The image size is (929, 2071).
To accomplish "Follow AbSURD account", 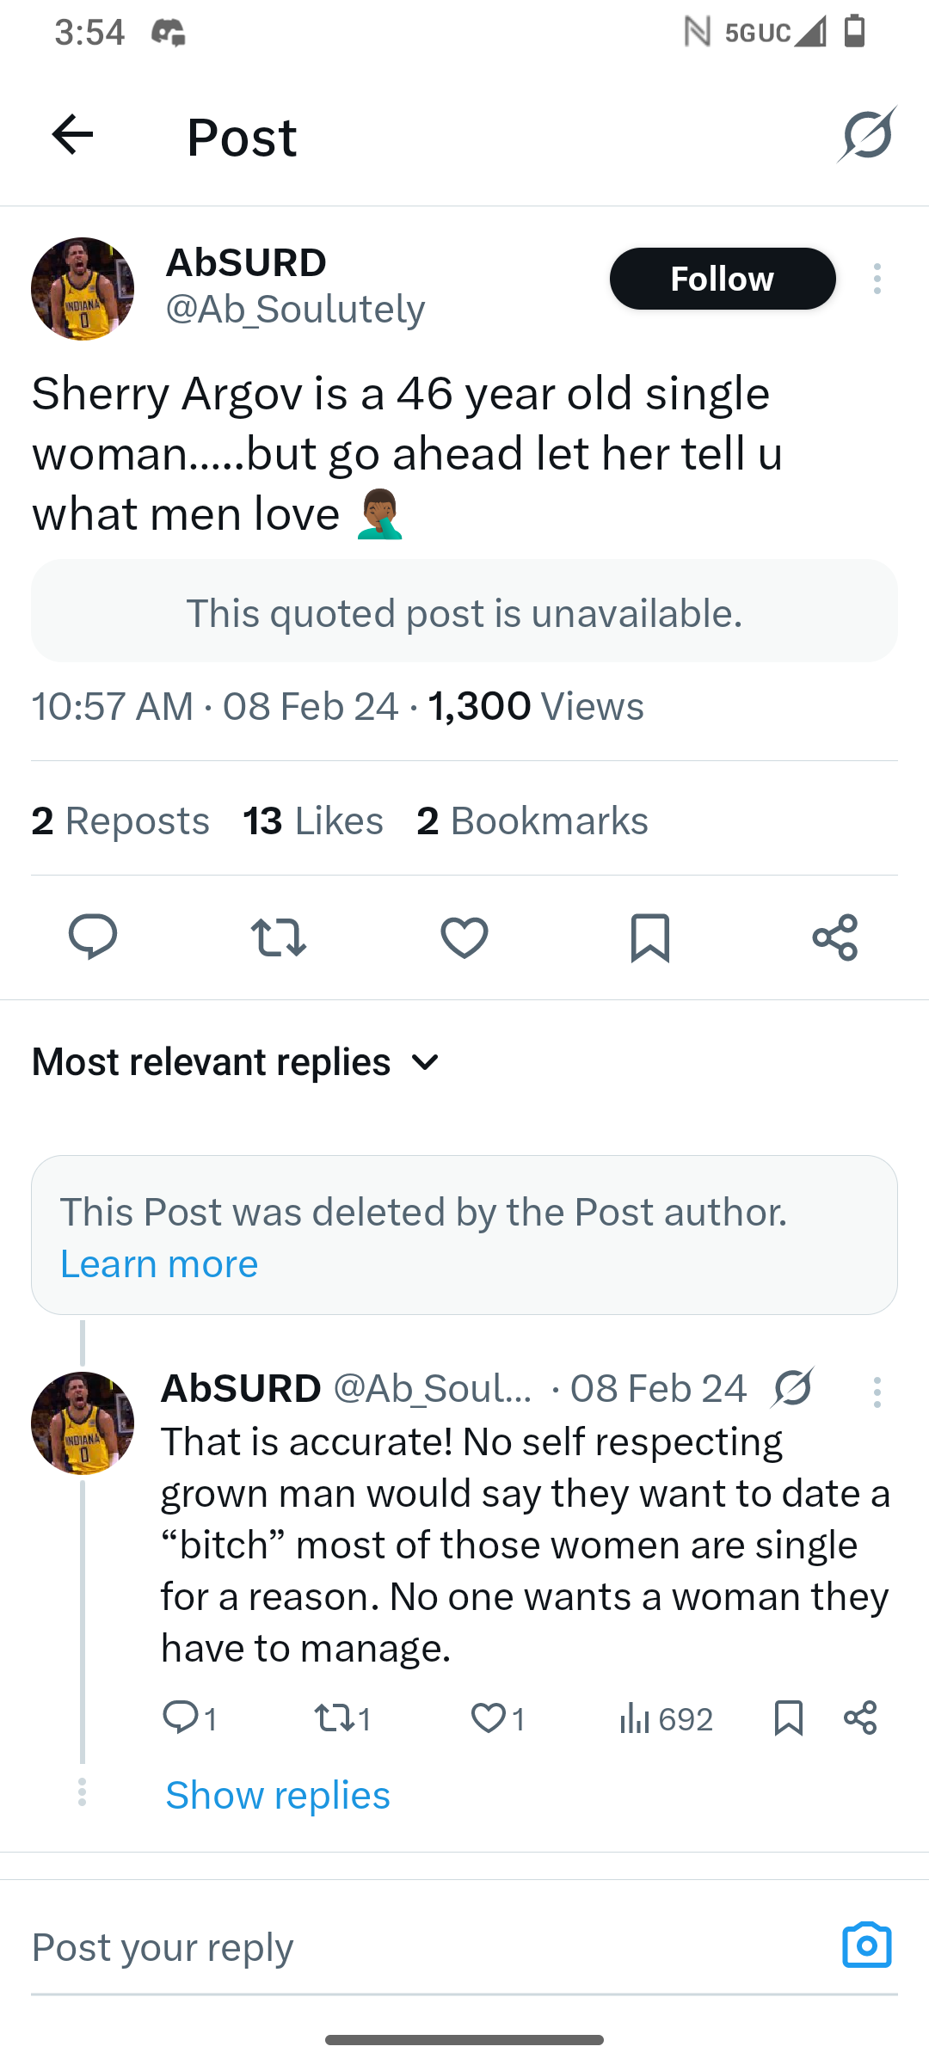I will 723,279.
